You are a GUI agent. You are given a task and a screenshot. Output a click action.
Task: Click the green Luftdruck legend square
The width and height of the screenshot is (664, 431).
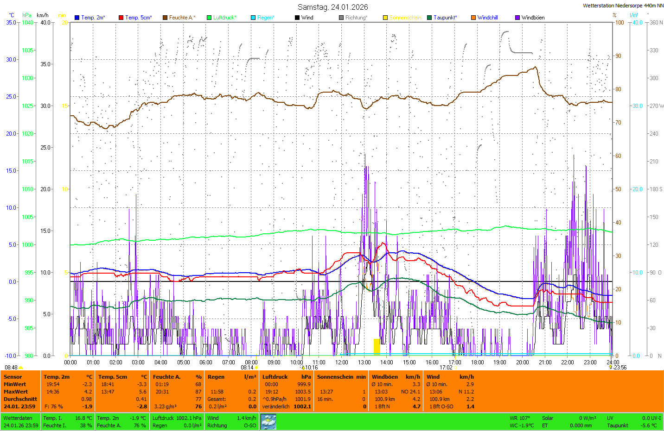coord(209,18)
